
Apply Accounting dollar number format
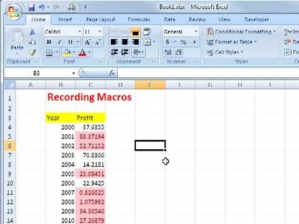[x=168, y=42]
